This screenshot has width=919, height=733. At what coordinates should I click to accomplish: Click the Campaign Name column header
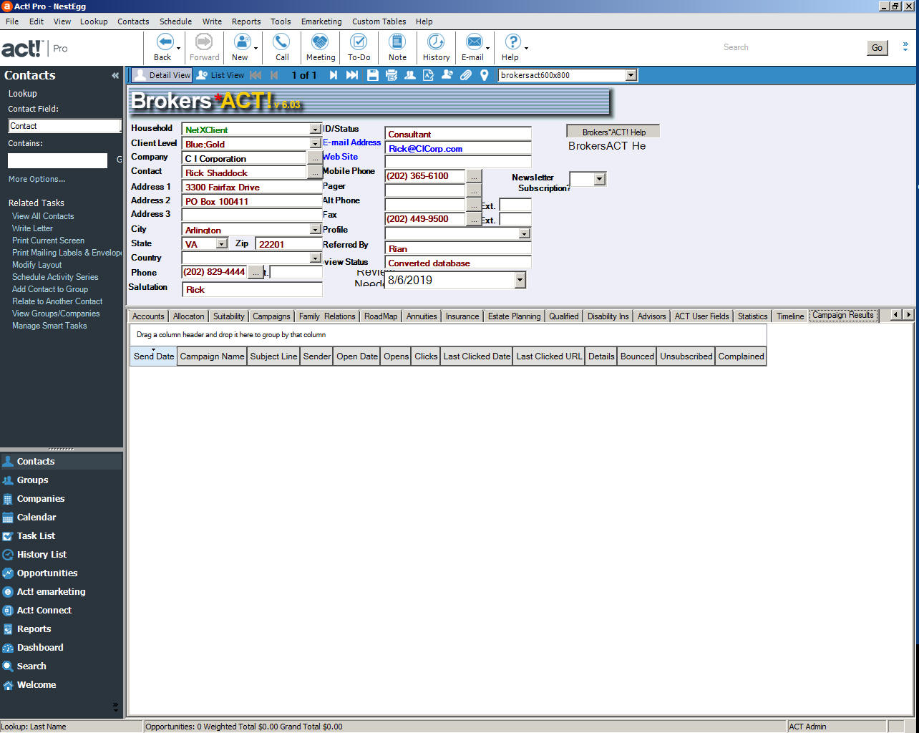coord(212,356)
